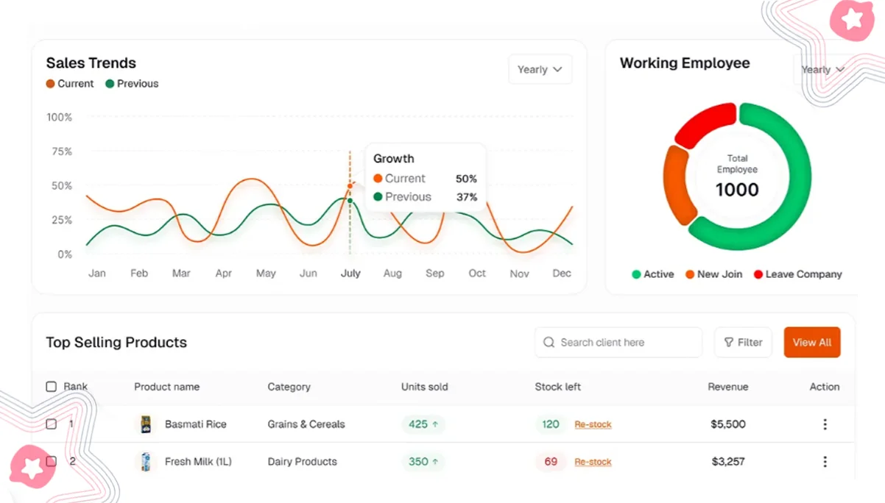Click the Previous legend dot in Sales Trends
Image resolution: width=885 pixels, height=503 pixels.
pos(110,84)
